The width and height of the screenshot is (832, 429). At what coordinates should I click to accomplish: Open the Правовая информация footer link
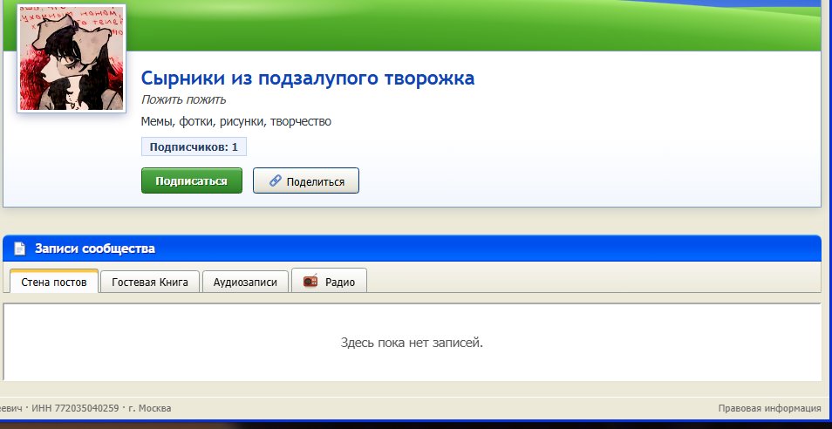tap(769, 408)
